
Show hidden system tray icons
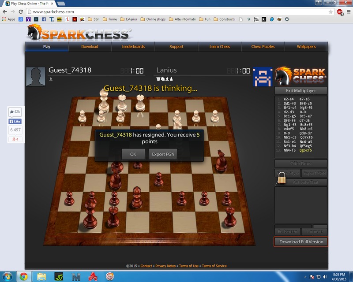(x=305, y=277)
